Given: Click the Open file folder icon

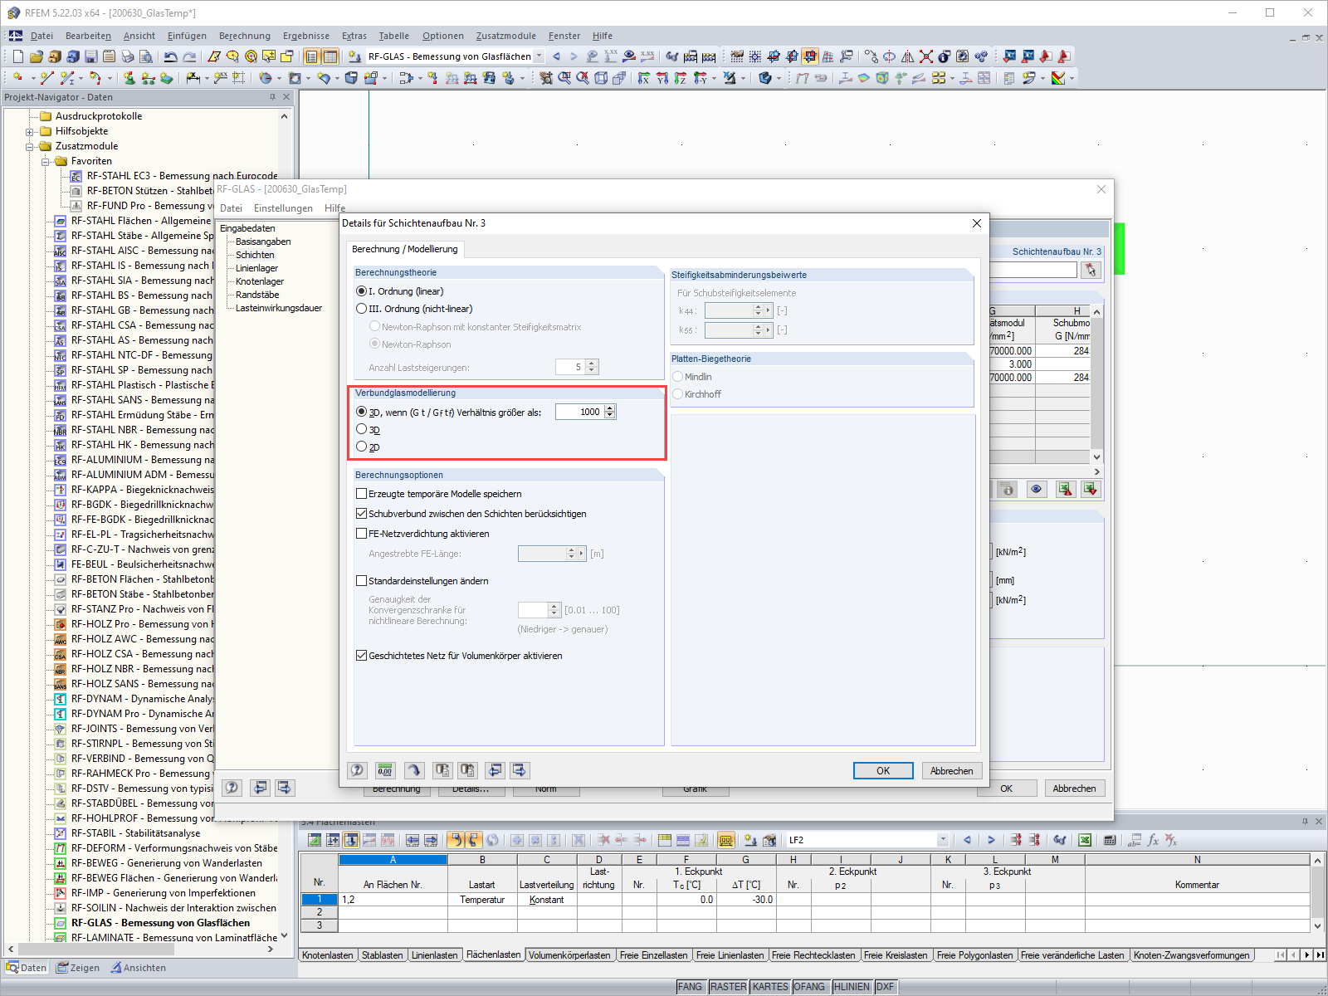Looking at the screenshot, I should [36, 56].
